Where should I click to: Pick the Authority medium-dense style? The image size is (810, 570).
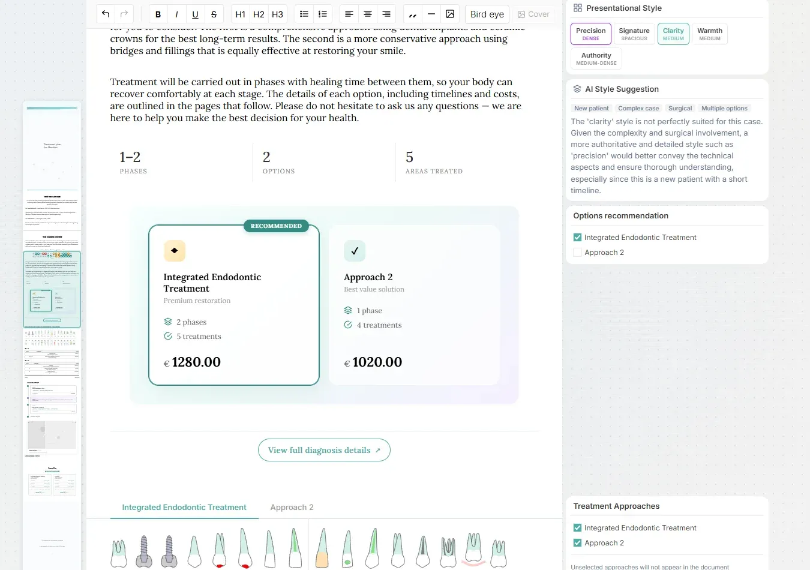click(596, 59)
